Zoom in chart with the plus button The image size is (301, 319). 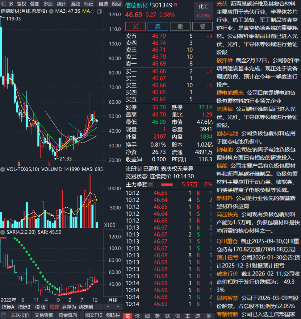(x=108, y=307)
